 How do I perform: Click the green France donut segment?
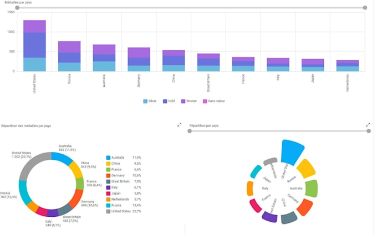coord(80,184)
